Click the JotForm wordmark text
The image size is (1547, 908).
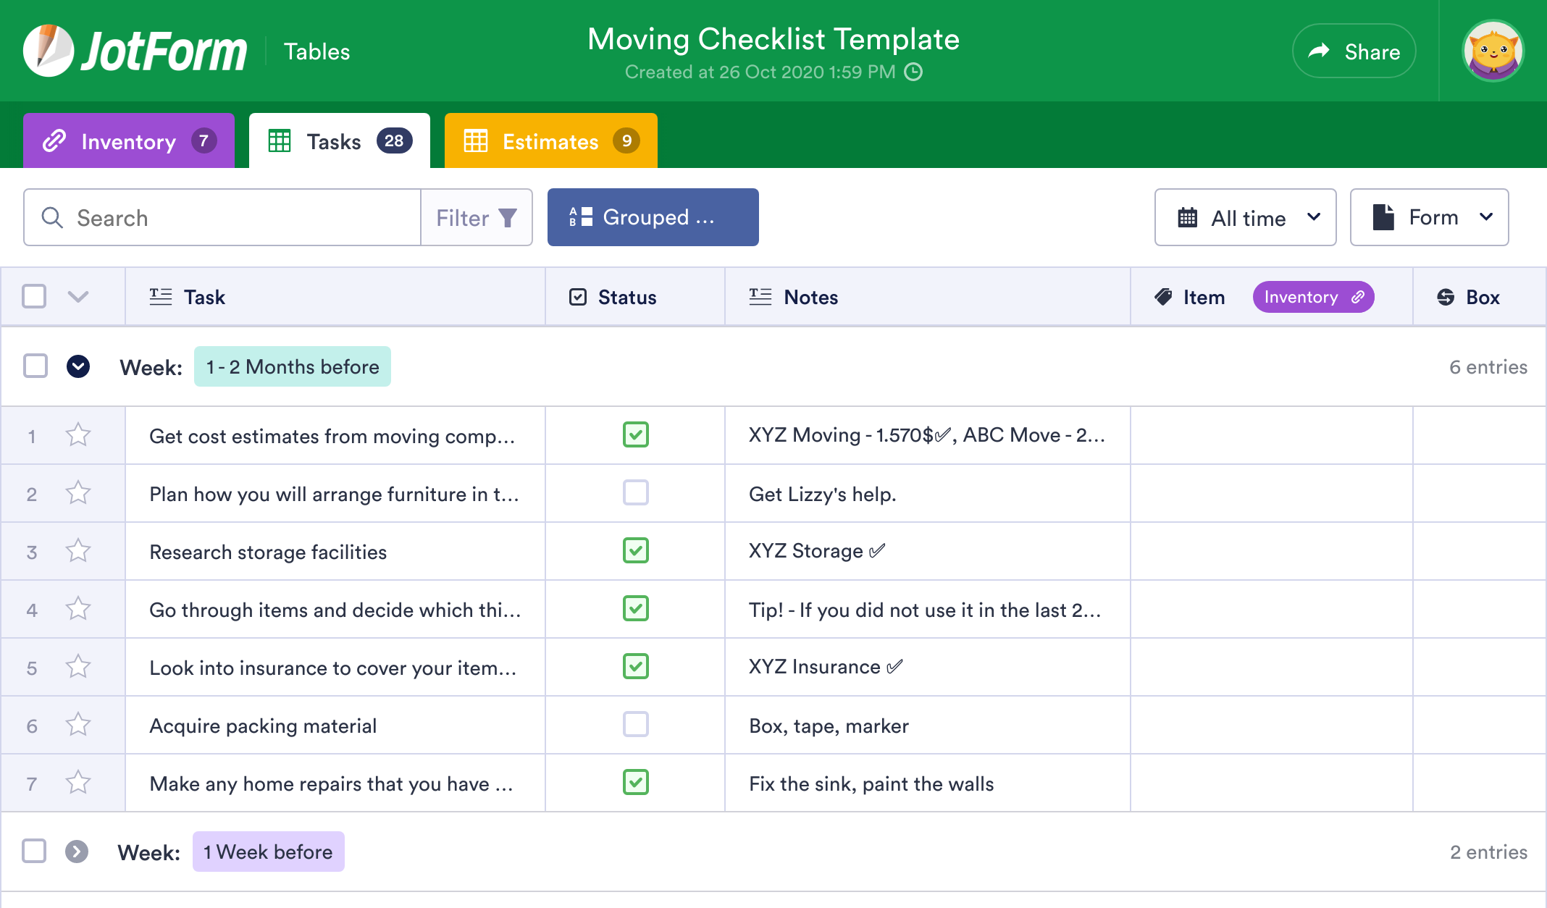pos(164,51)
